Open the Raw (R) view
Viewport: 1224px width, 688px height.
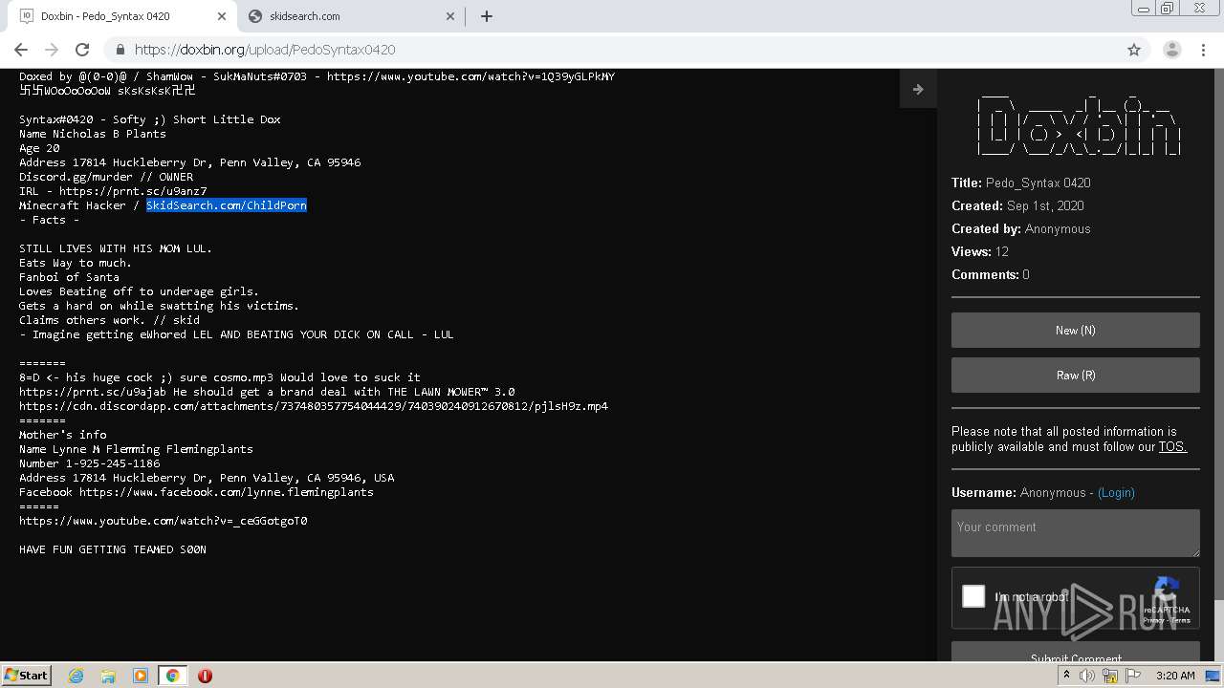point(1075,376)
